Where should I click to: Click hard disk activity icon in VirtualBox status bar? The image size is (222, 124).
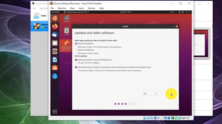tap(145, 118)
